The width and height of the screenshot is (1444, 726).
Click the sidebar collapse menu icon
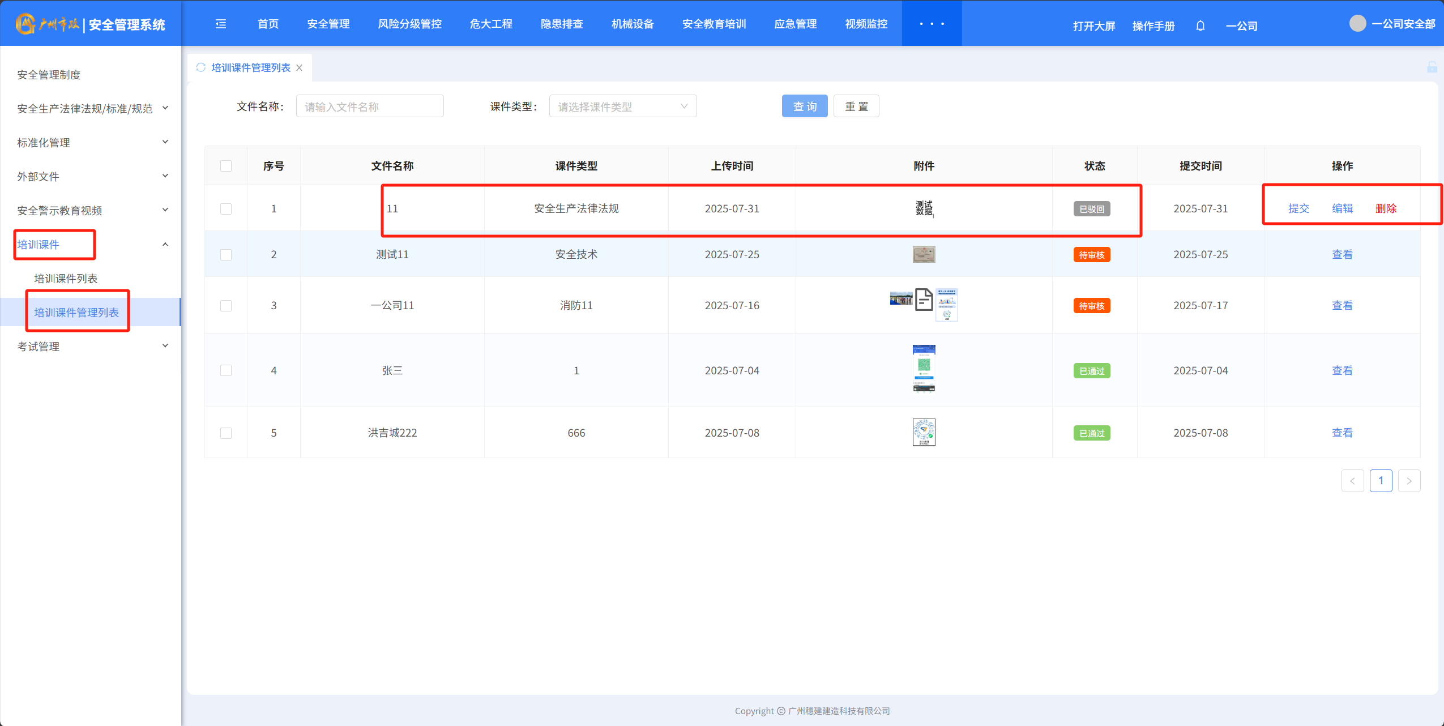coord(221,24)
